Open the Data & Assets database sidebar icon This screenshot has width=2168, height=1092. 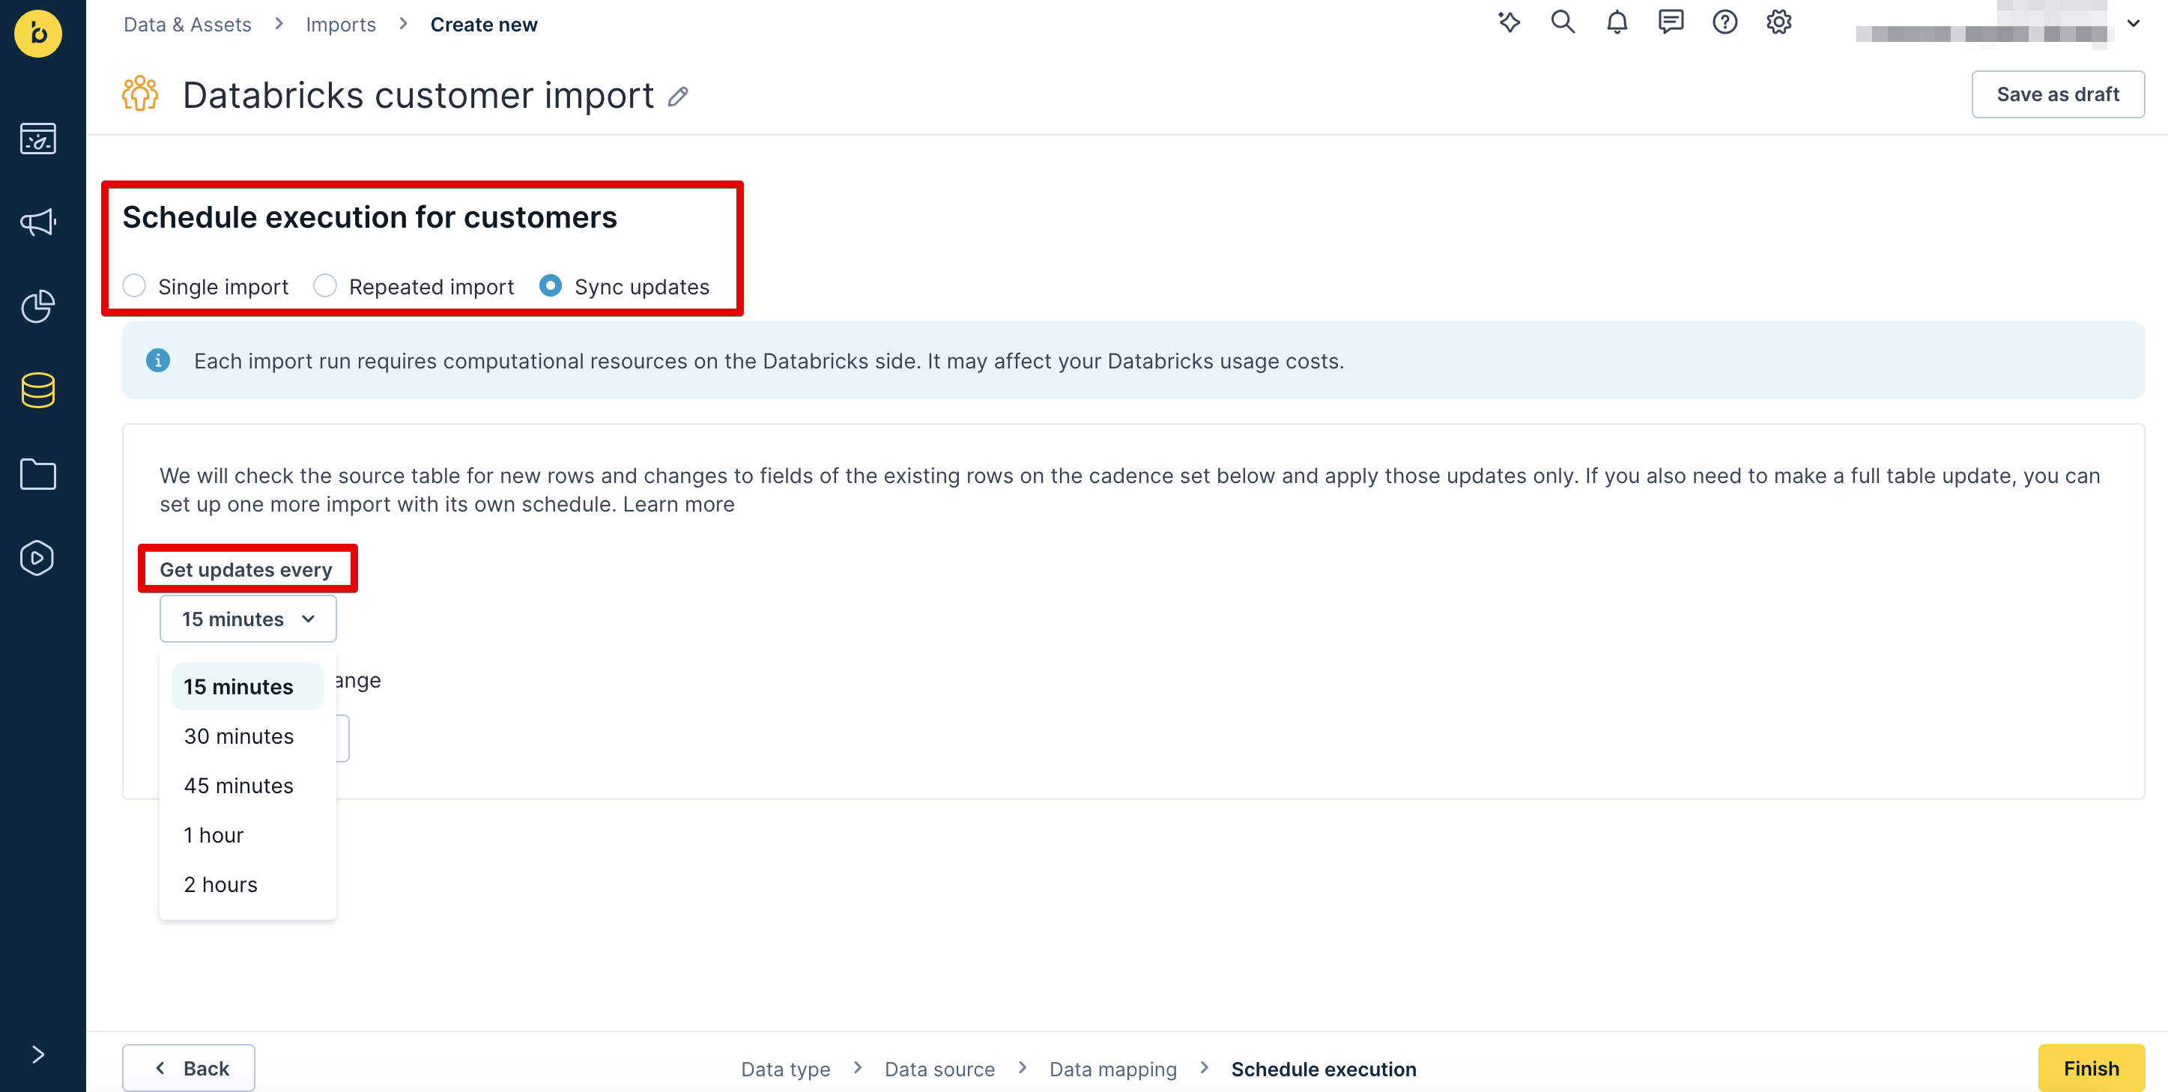(x=38, y=390)
